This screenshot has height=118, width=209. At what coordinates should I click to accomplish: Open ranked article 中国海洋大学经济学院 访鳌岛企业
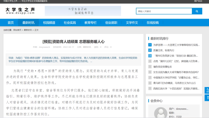tap(176, 77)
